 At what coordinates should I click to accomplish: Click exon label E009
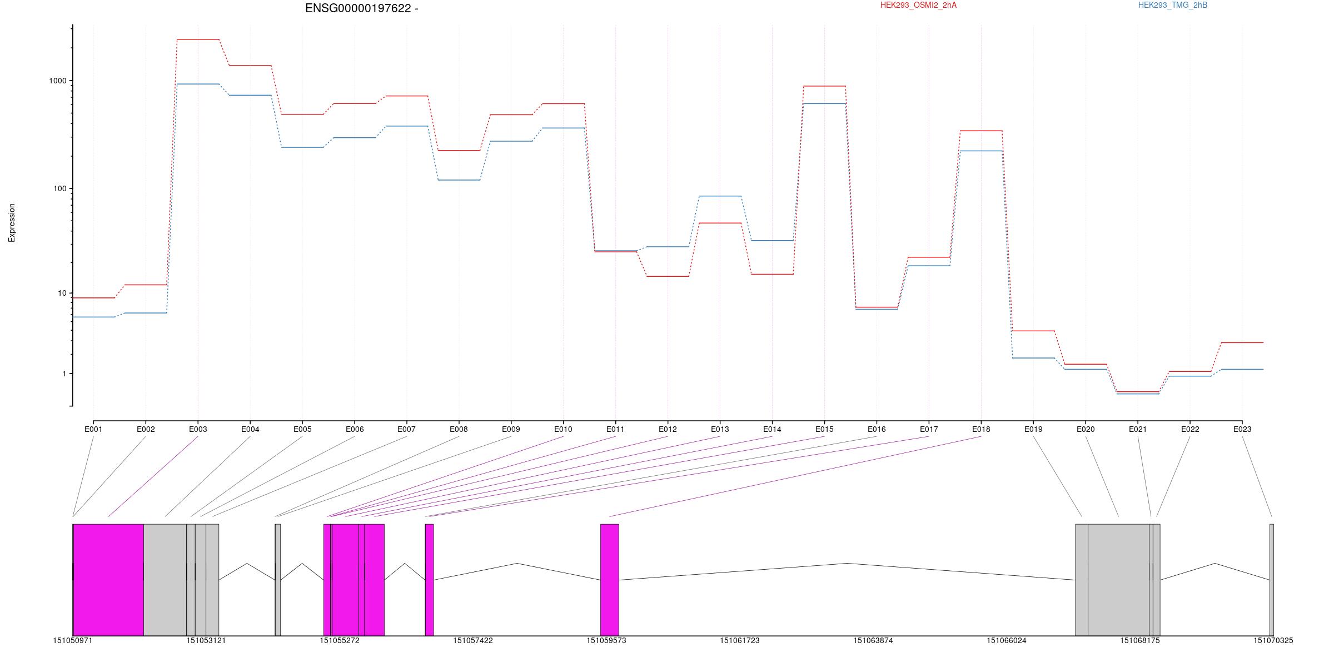(x=511, y=429)
